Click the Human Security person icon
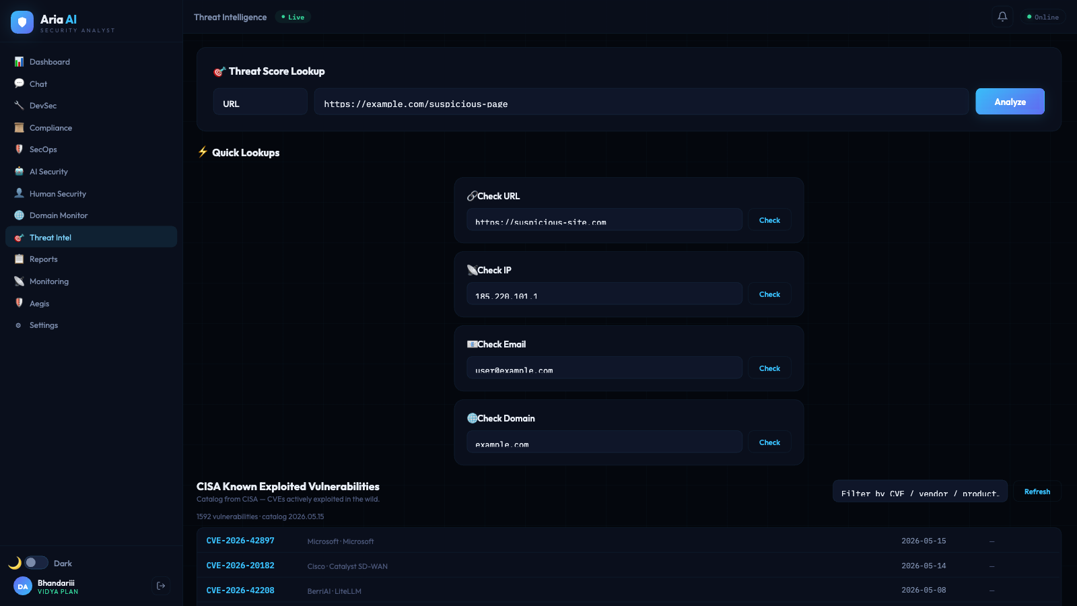1077x606 pixels. [19, 193]
